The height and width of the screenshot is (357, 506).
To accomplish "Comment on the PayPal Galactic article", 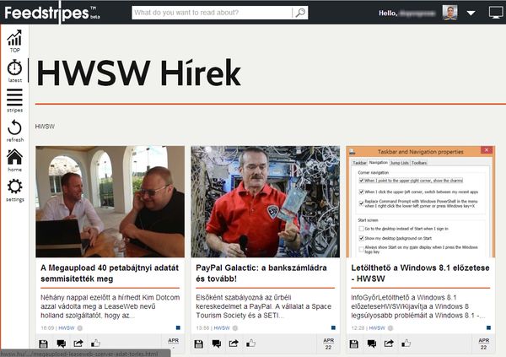I will pyautogui.click(x=216, y=343).
